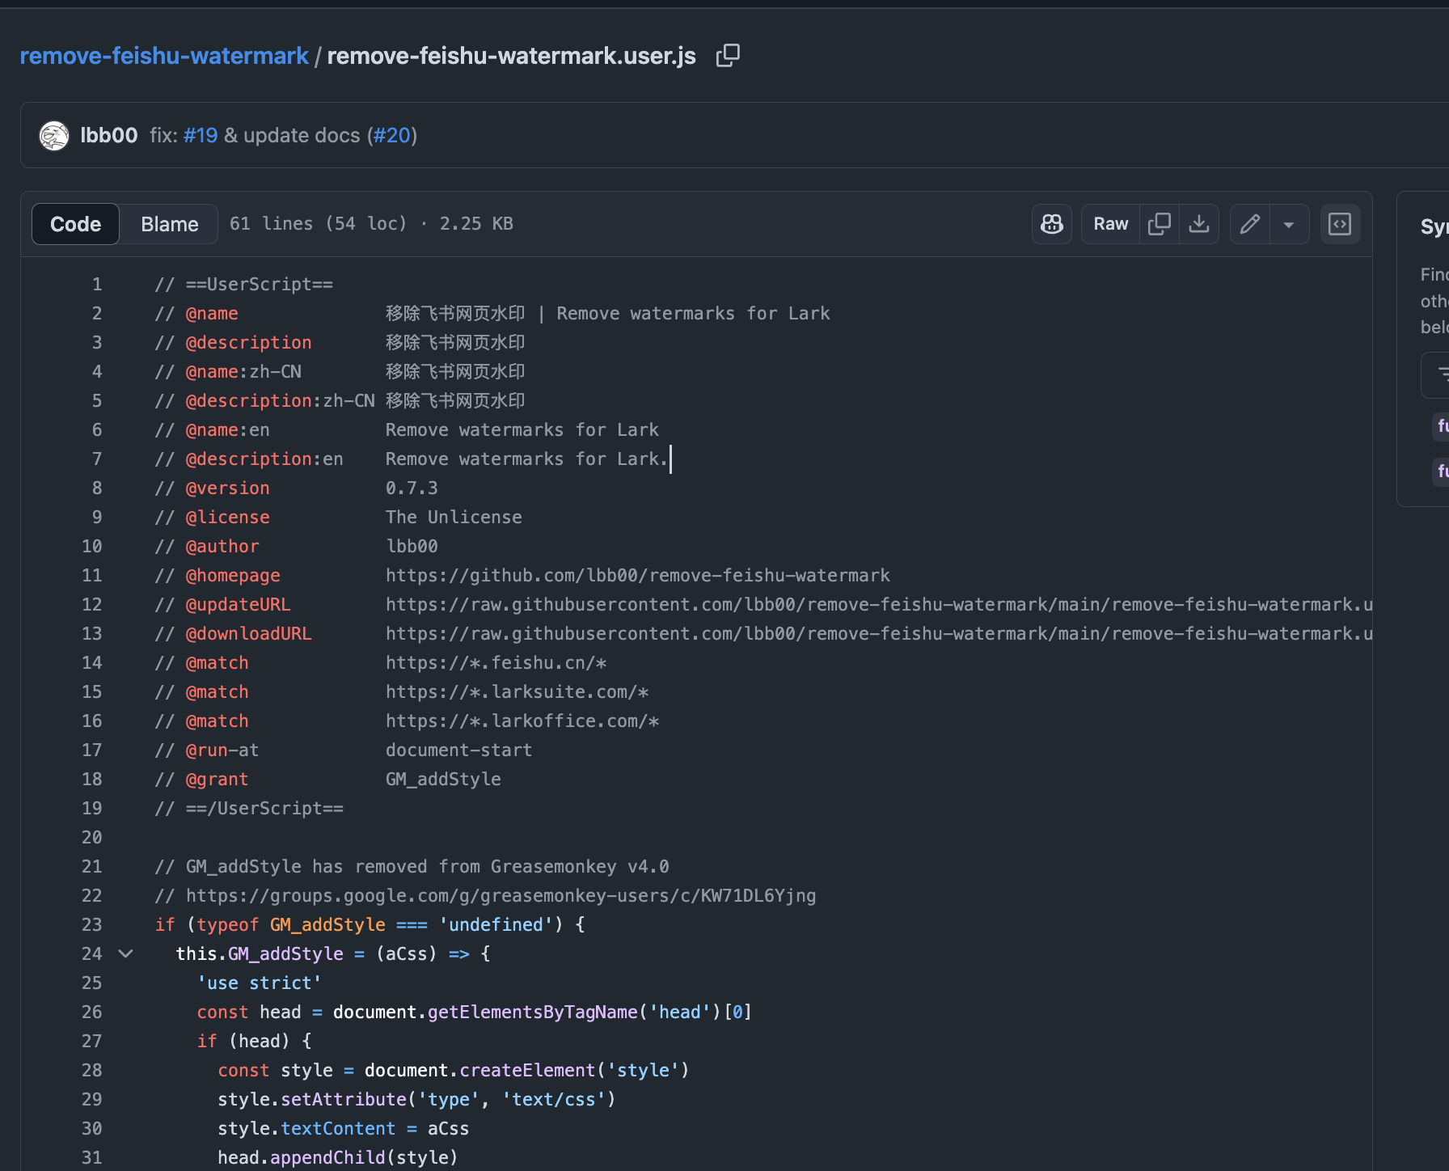Screen dimensions: 1449x1171
Task: Click 'Remove watermarks for Lark.' on line 7
Action: coord(526,459)
